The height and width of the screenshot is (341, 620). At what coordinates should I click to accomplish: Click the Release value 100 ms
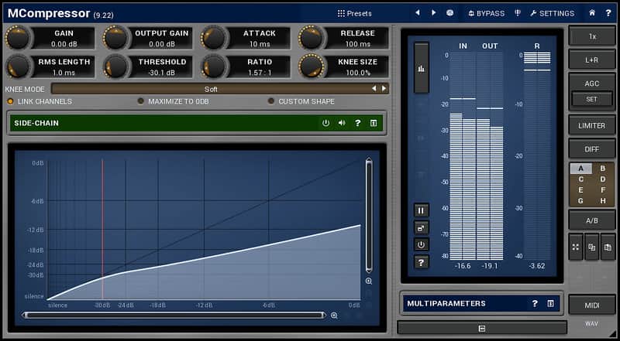point(357,44)
